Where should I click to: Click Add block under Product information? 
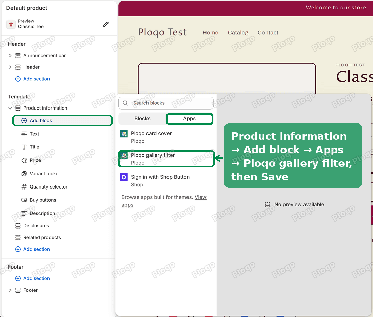(62, 121)
